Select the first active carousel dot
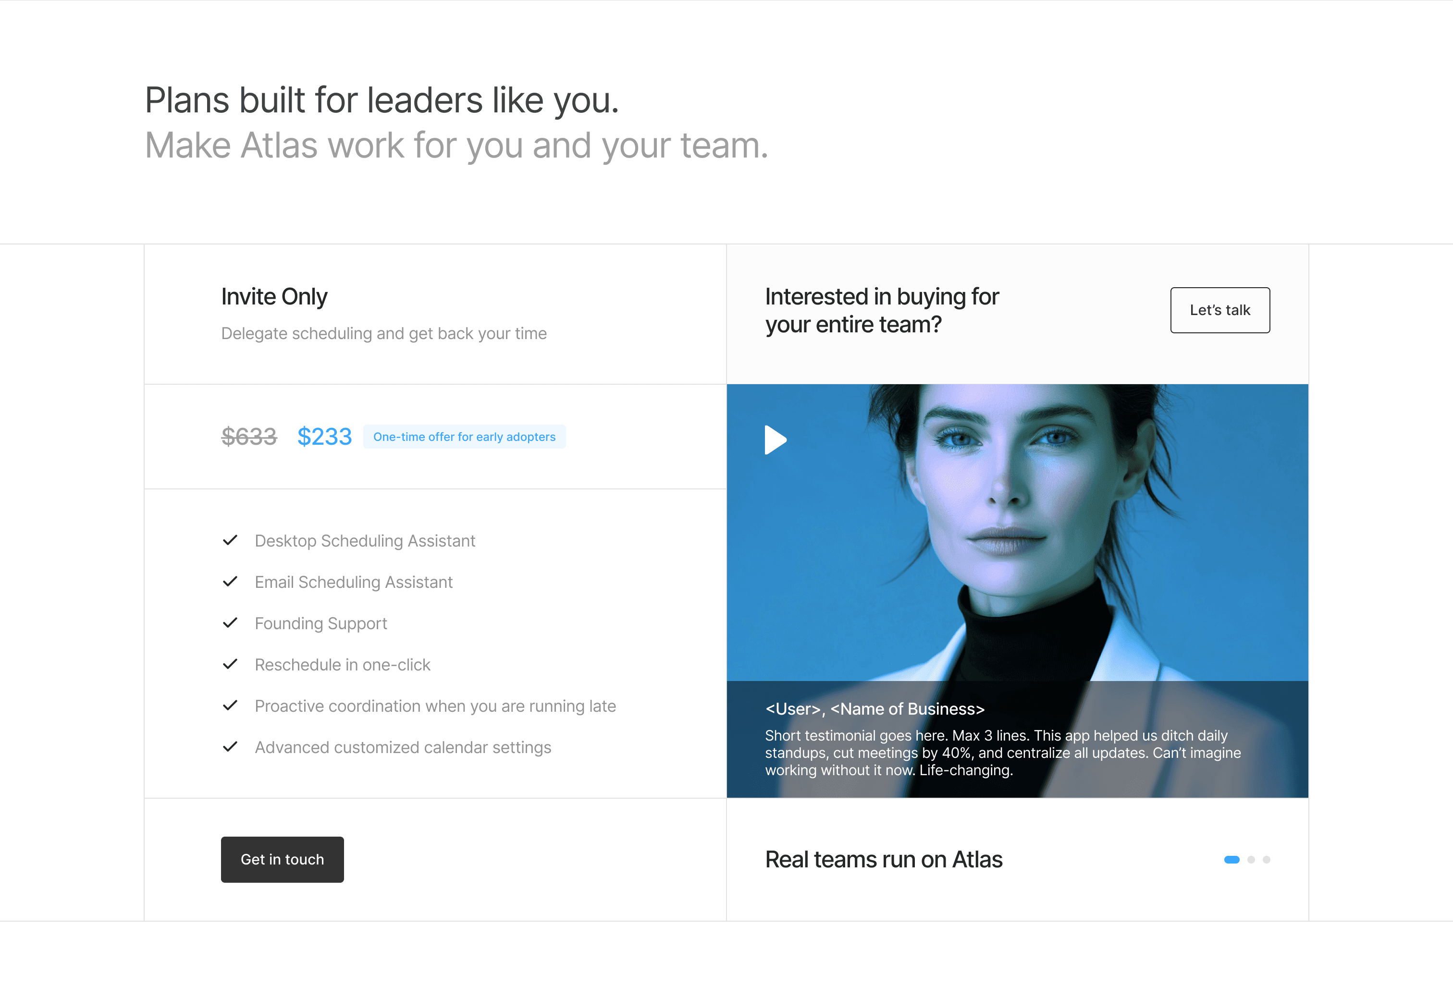The height and width of the screenshot is (998, 1453). point(1231,860)
